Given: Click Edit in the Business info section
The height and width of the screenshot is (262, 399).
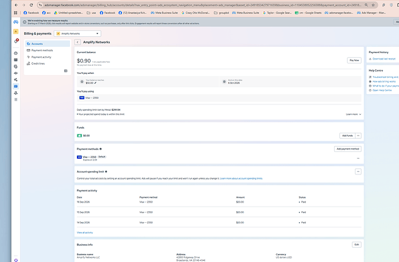Looking at the screenshot, I should click(357, 245).
